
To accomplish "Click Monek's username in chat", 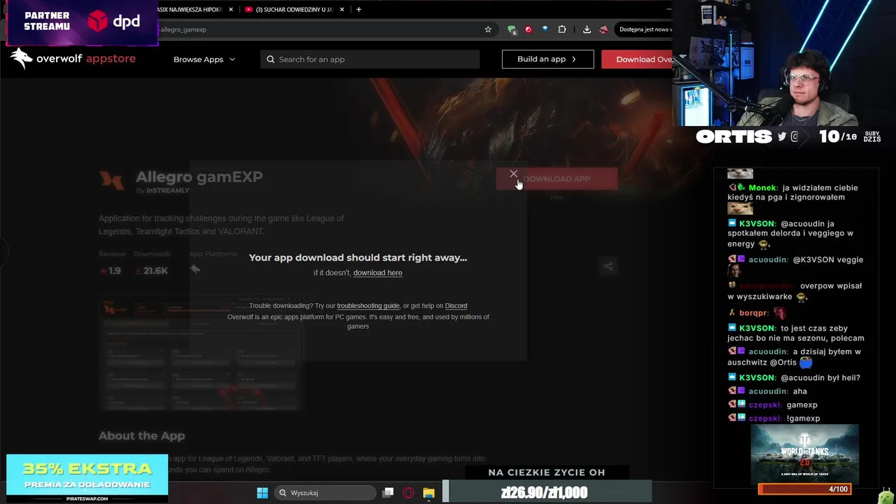I will click(x=762, y=188).
